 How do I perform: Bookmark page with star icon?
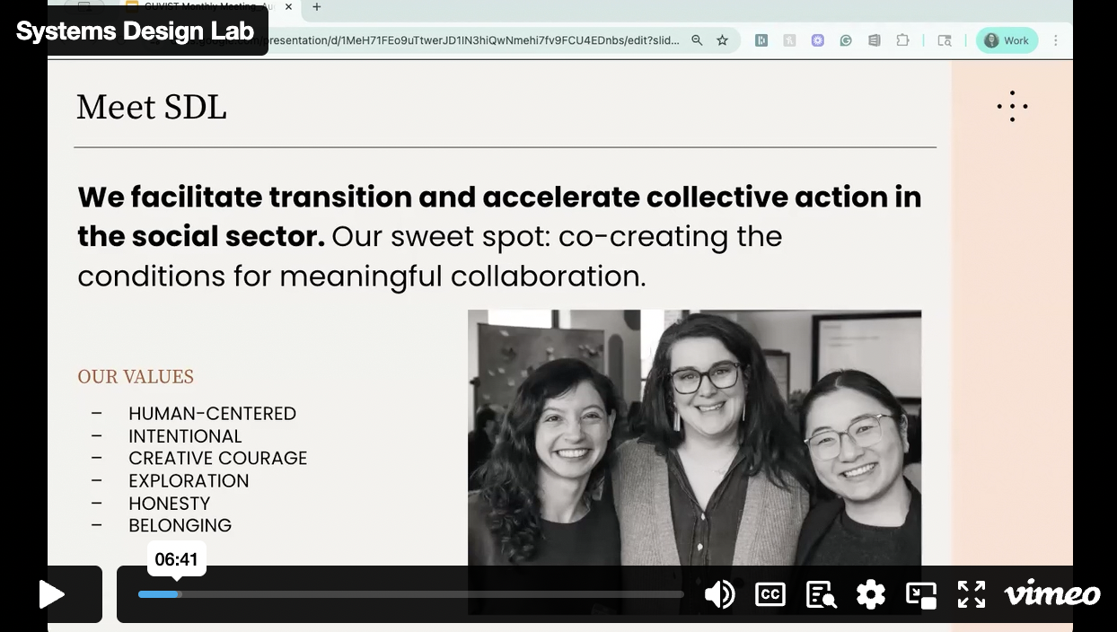[722, 40]
